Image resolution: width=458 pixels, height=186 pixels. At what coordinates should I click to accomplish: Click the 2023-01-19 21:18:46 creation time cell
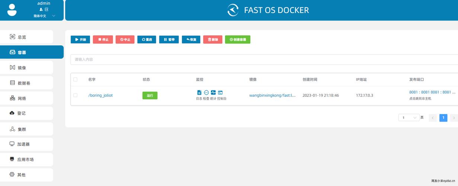point(321,95)
